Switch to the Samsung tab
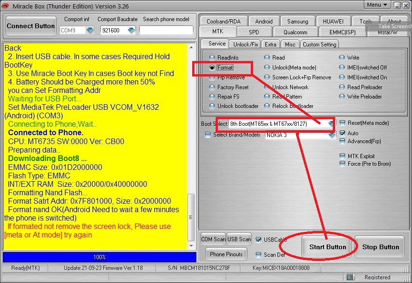 (298, 21)
